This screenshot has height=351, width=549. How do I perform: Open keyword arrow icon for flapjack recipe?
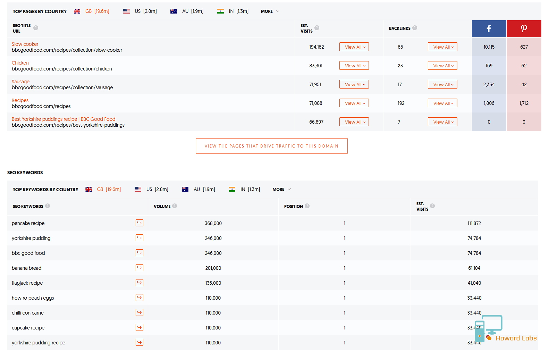click(140, 283)
